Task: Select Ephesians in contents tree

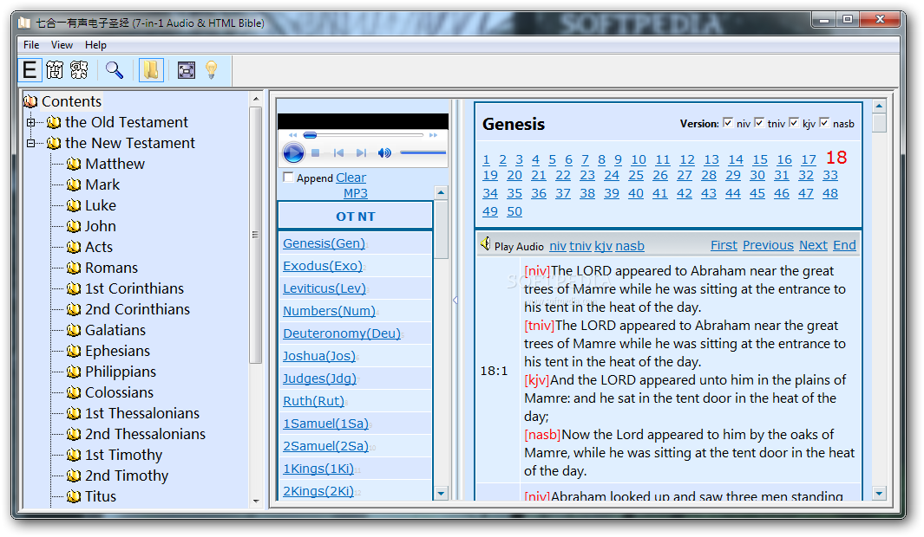Action: 117,351
